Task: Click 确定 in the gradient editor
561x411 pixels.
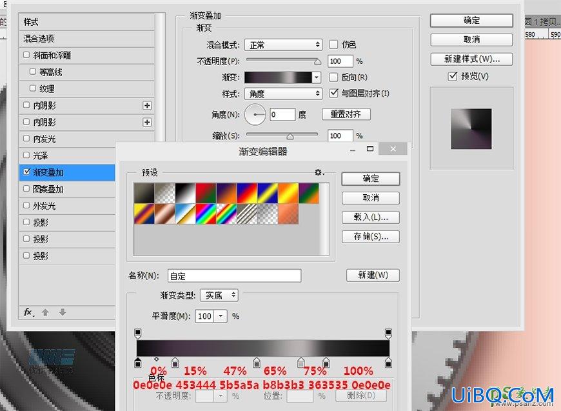Action: coord(371,179)
